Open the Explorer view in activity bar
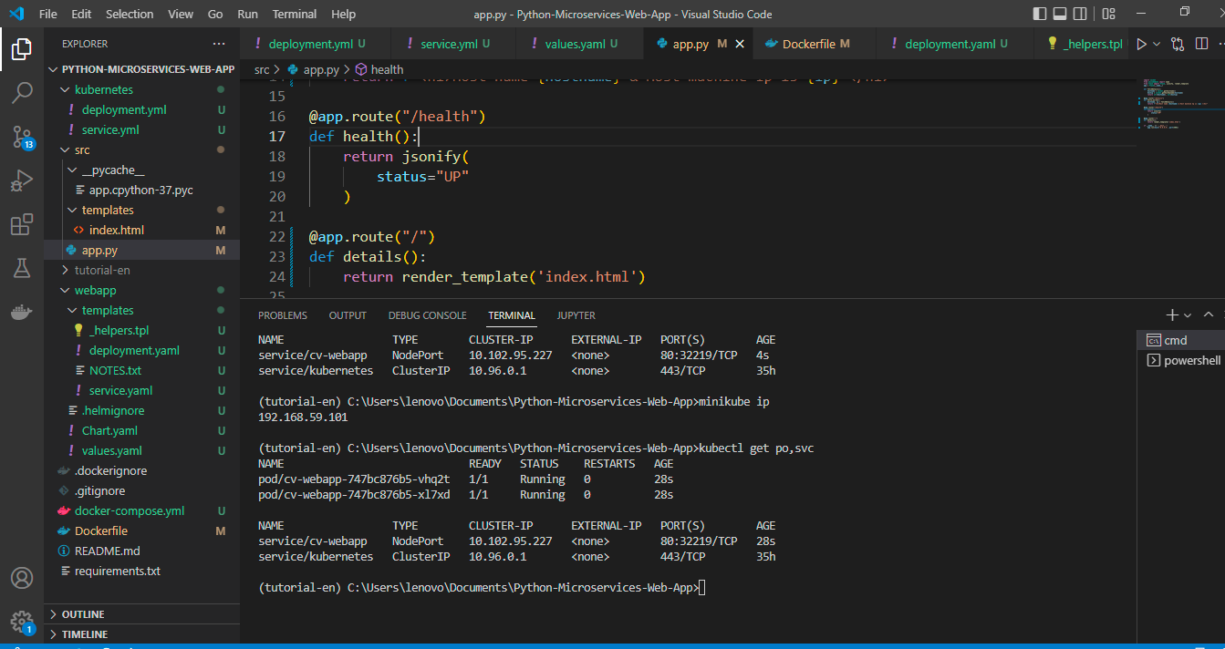The height and width of the screenshot is (649, 1225). 22,49
